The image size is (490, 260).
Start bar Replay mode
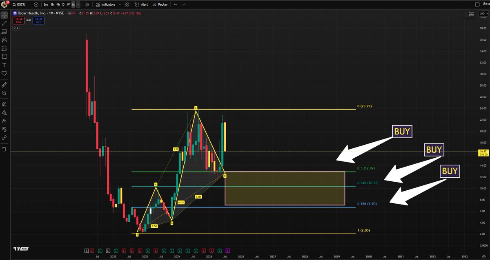160,4
